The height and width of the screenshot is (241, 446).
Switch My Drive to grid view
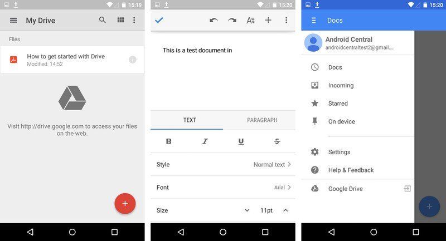pyautogui.click(x=120, y=20)
